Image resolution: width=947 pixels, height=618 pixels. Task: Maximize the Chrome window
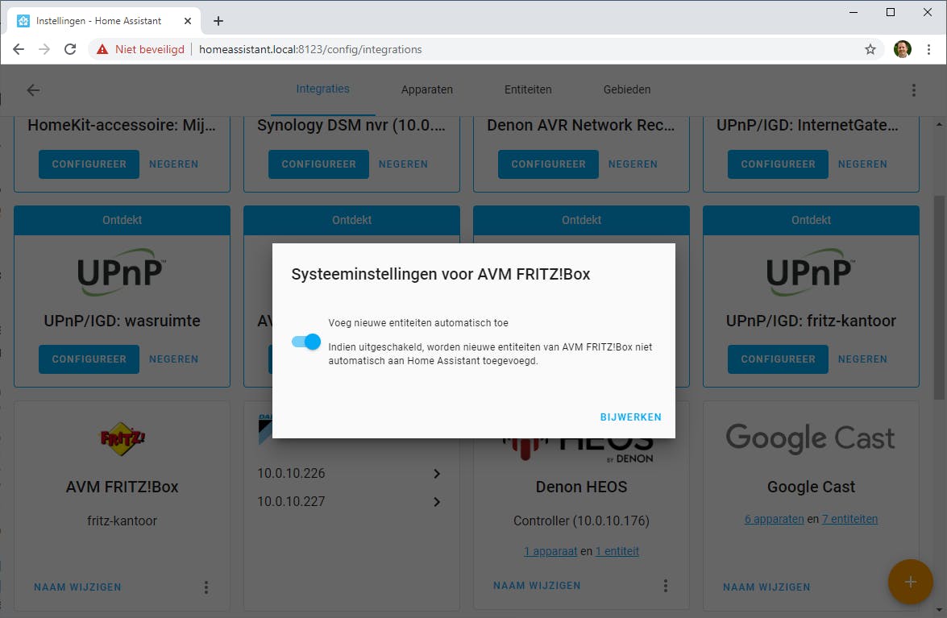[x=891, y=12]
